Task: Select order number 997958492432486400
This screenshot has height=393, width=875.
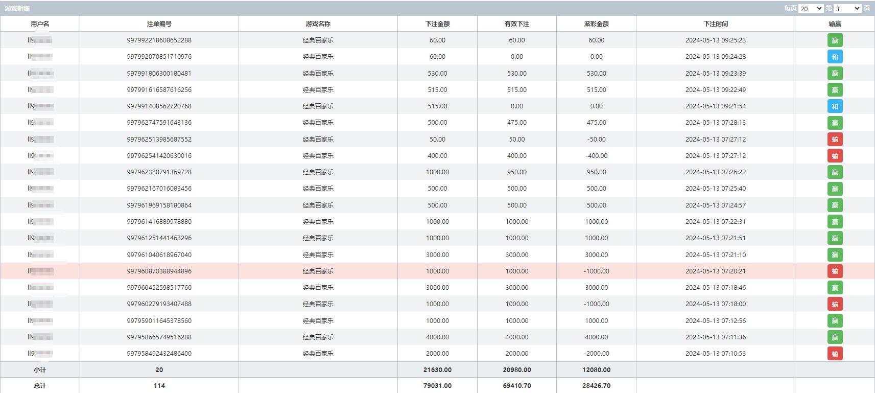Action: [x=159, y=354]
